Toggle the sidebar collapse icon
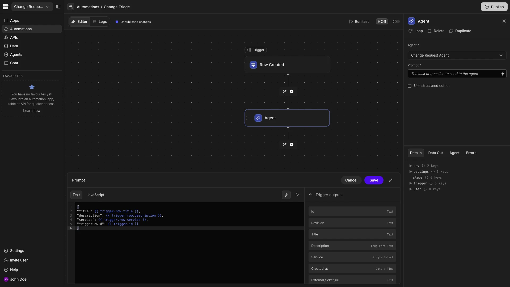This screenshot has width=510, height=287. click(x=58, y=7)
